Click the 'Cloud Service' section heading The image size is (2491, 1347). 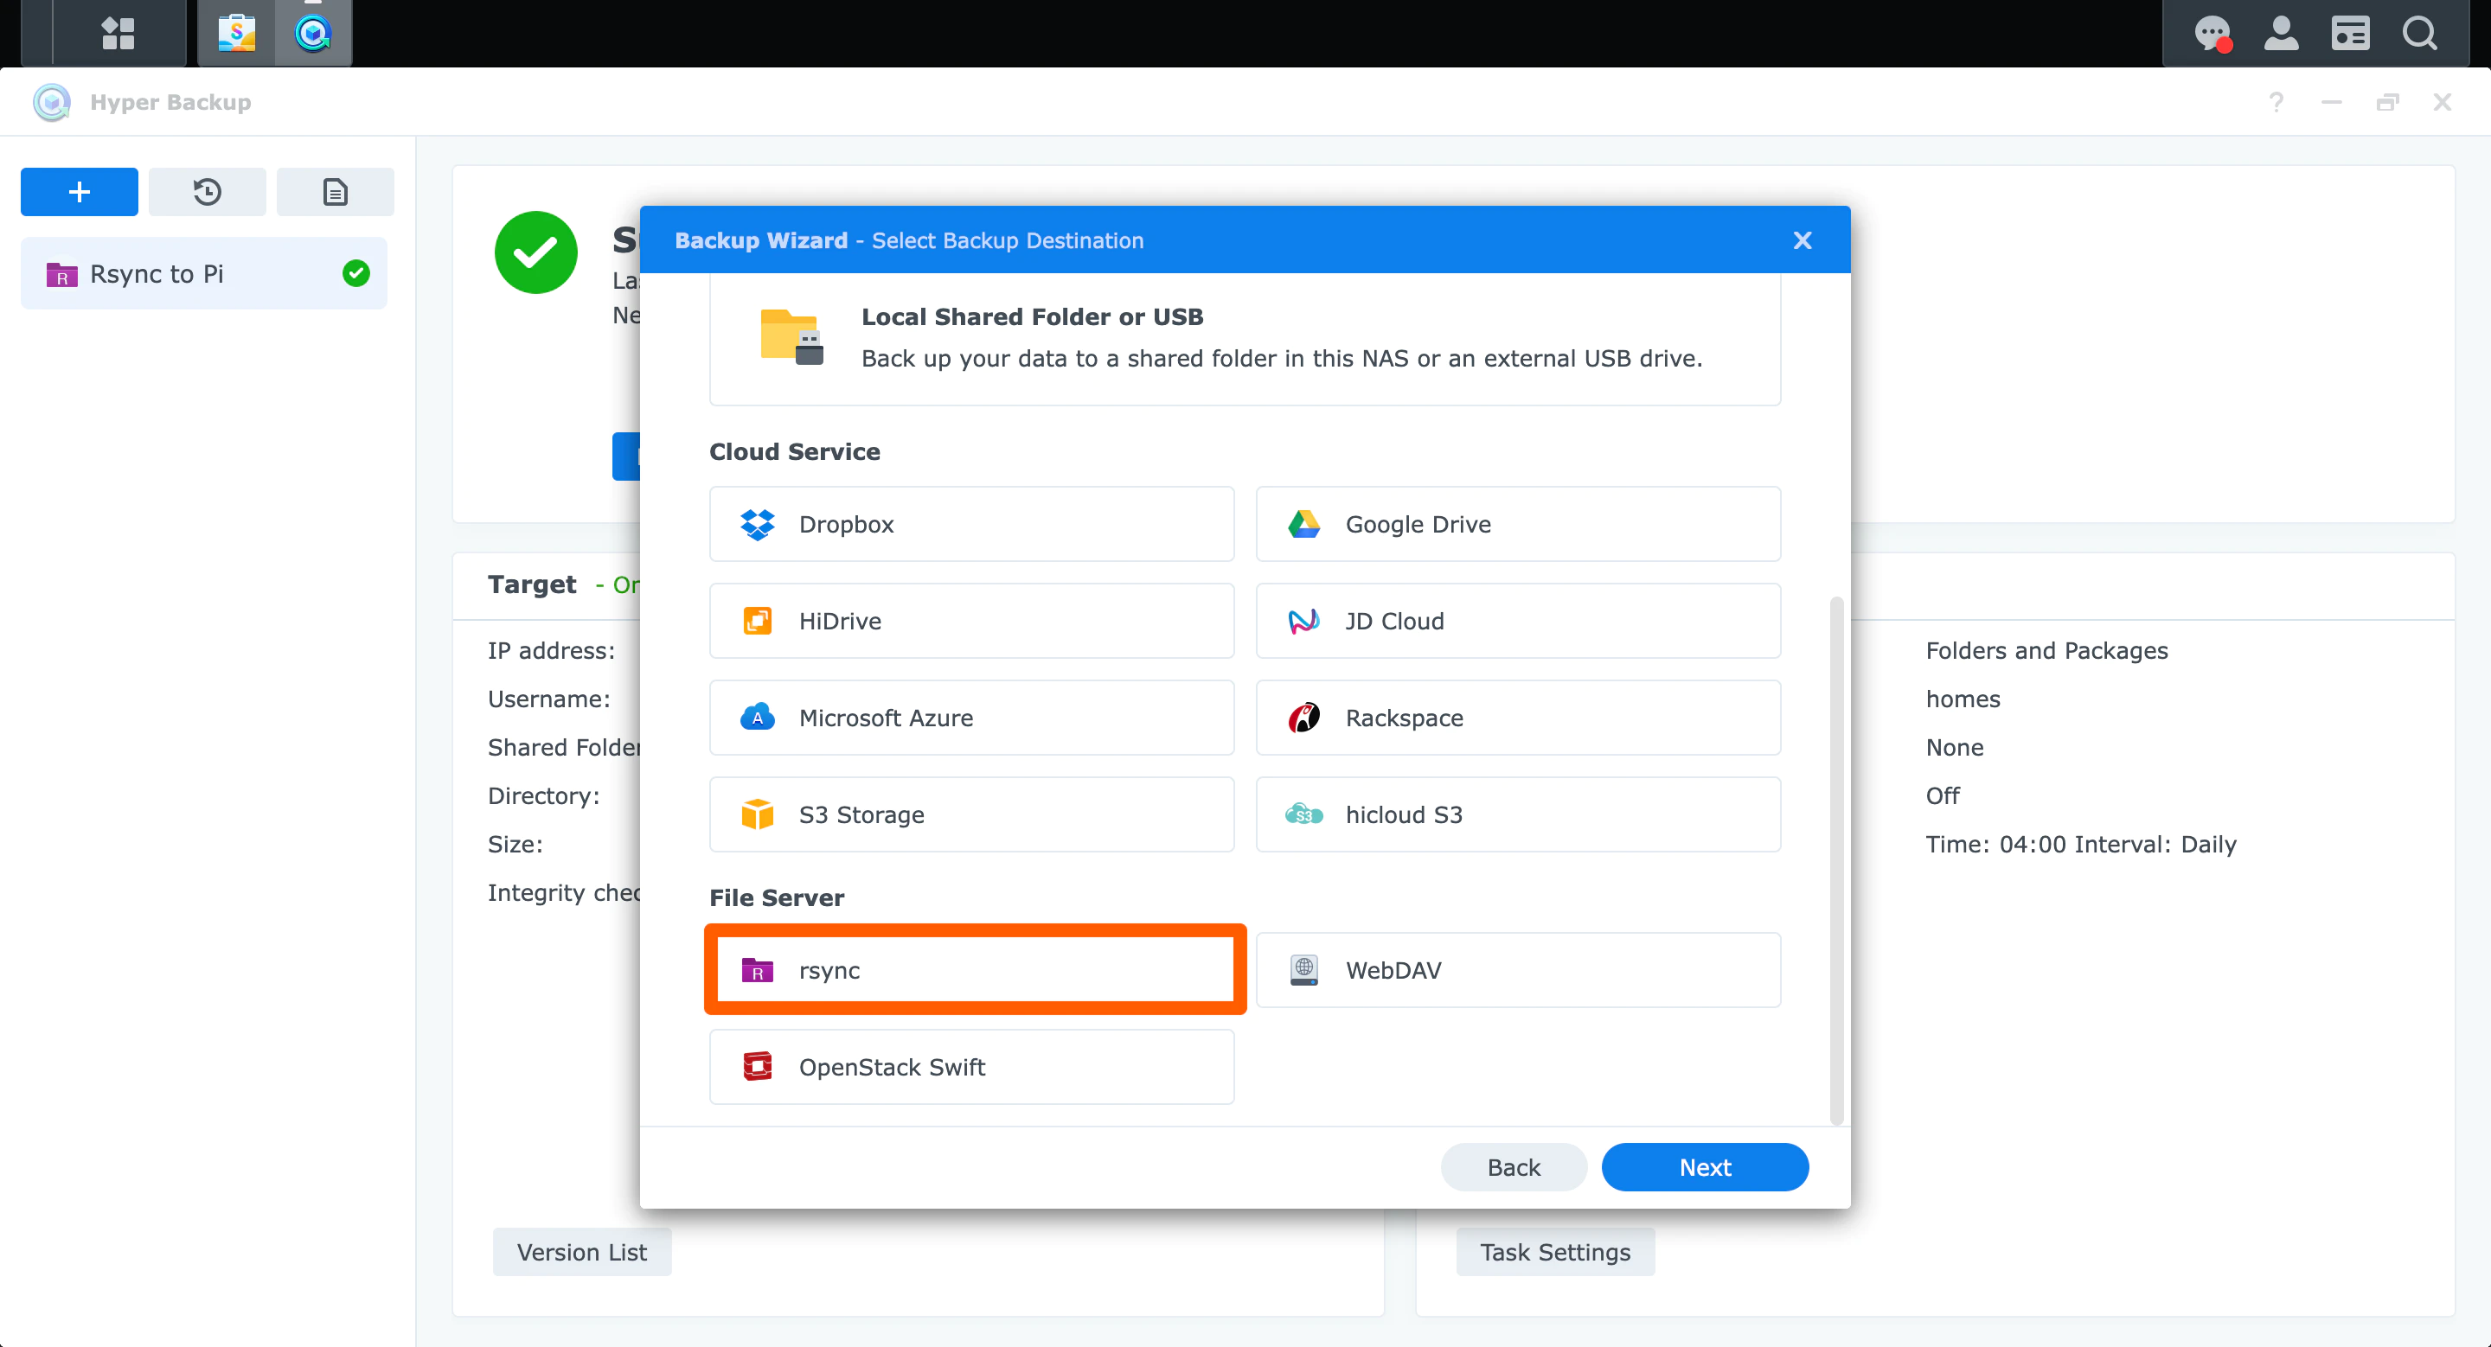[794, 451]
